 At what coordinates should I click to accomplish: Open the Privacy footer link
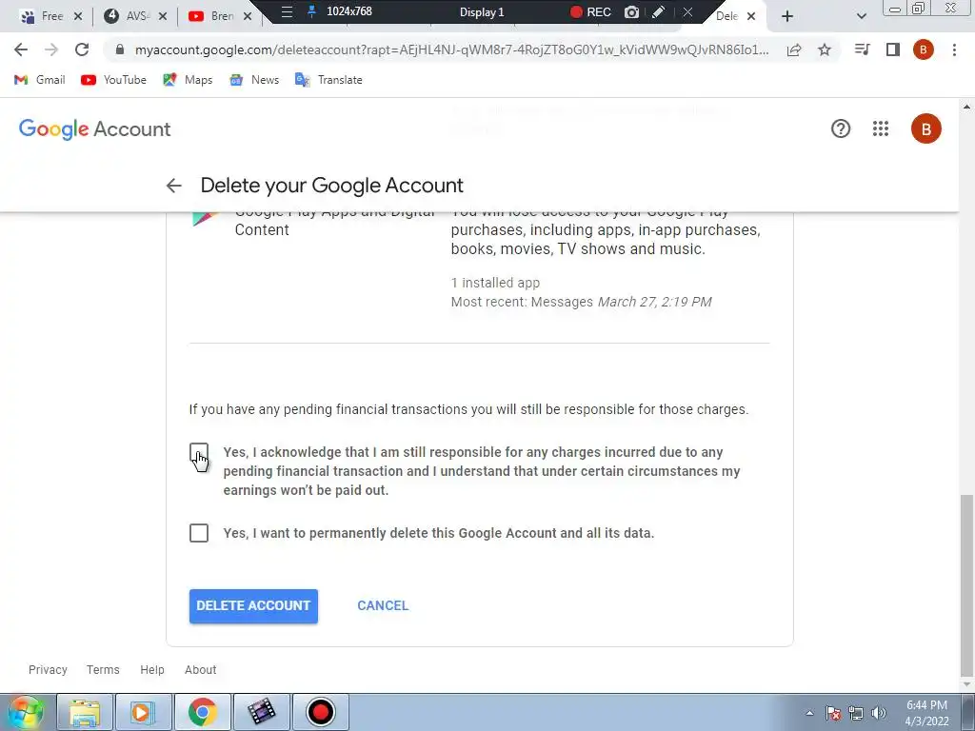[x=48, y=669]
